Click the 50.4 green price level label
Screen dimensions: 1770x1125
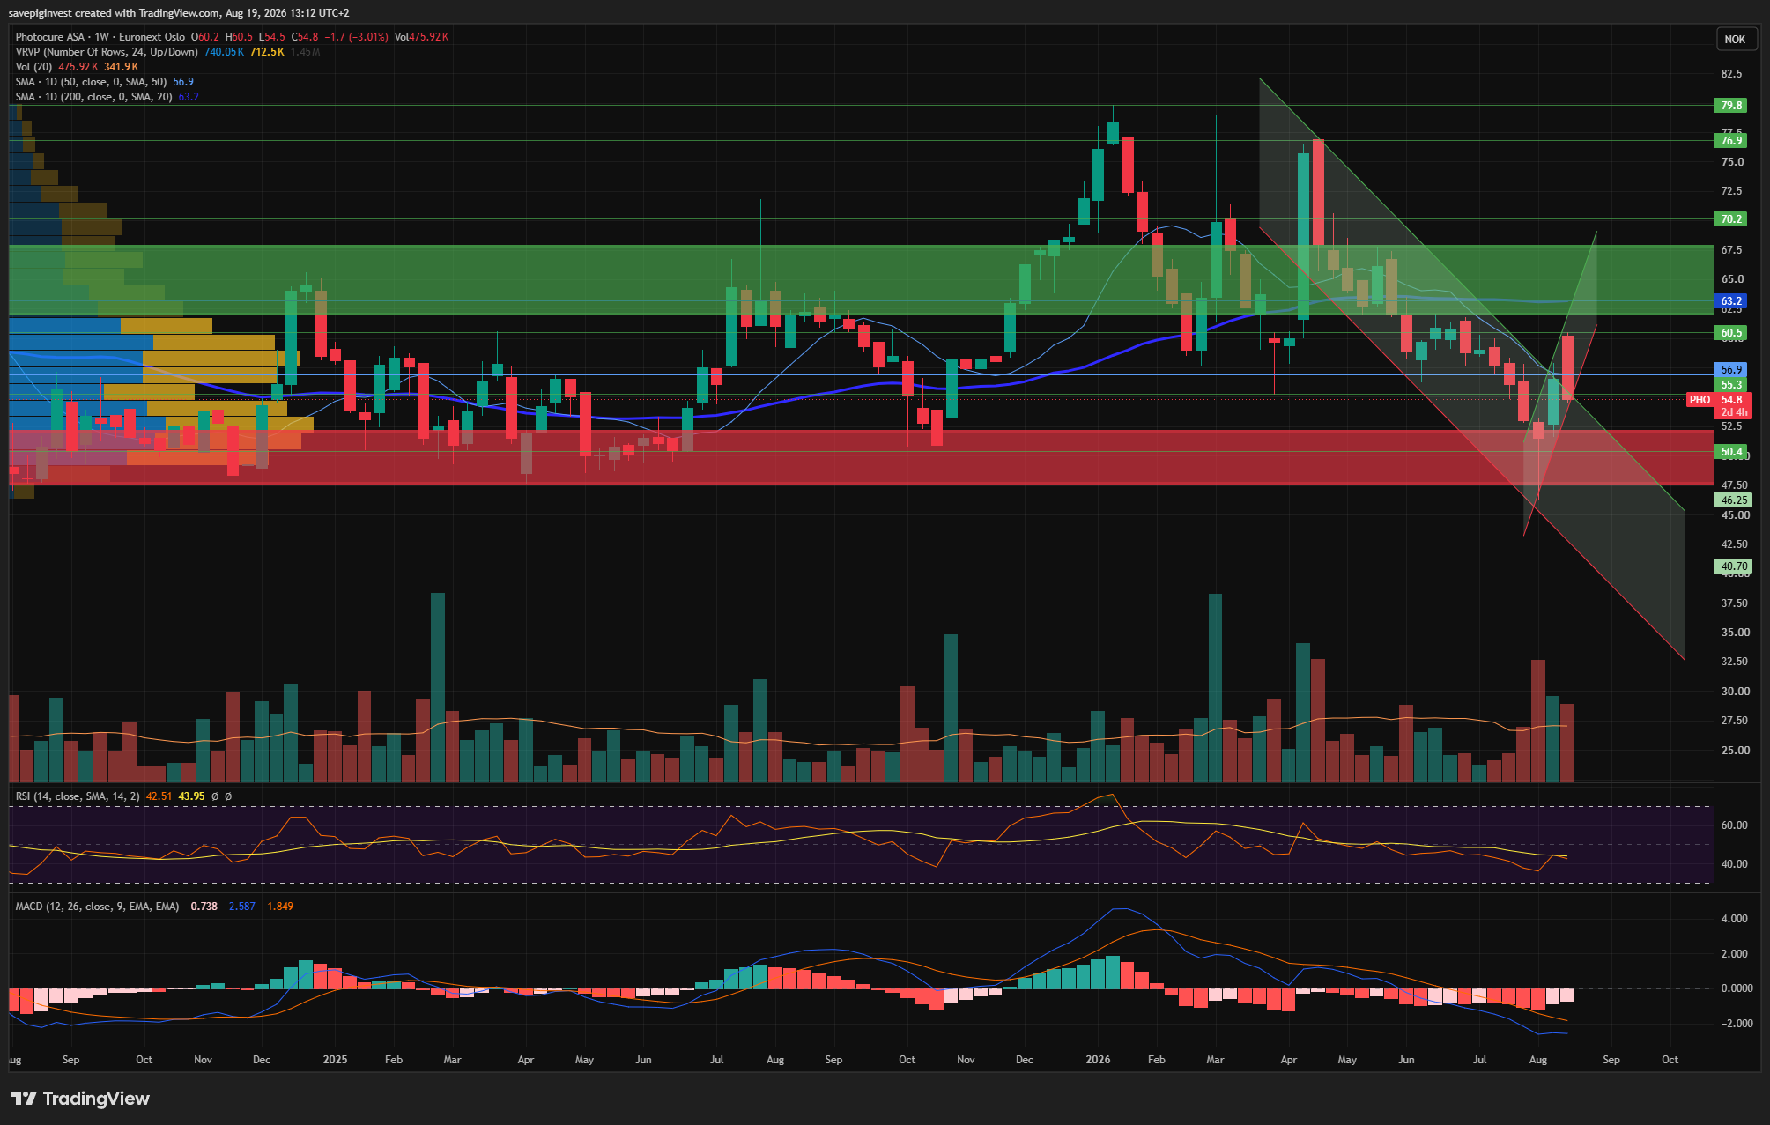coord(1731,452)
